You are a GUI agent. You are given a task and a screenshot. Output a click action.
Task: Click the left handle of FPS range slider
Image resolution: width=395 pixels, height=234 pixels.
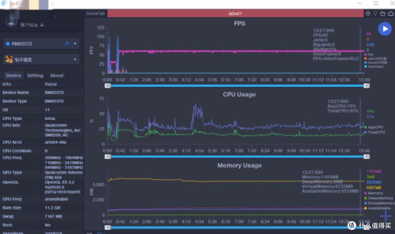108,86
